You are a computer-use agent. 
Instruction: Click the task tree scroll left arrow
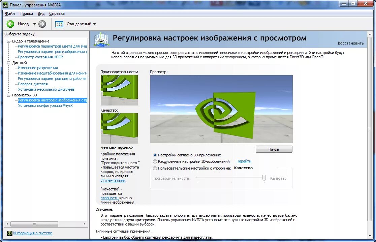[7, 224]
